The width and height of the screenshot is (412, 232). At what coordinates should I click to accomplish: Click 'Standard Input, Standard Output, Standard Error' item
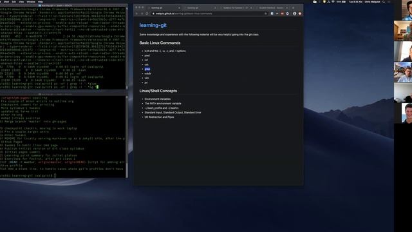[x=173, y=112]
